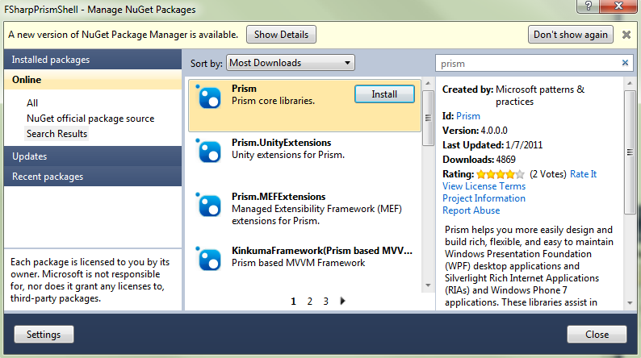
Task: Click the (2 Votes) text
Action: click(x=548, y=174)
